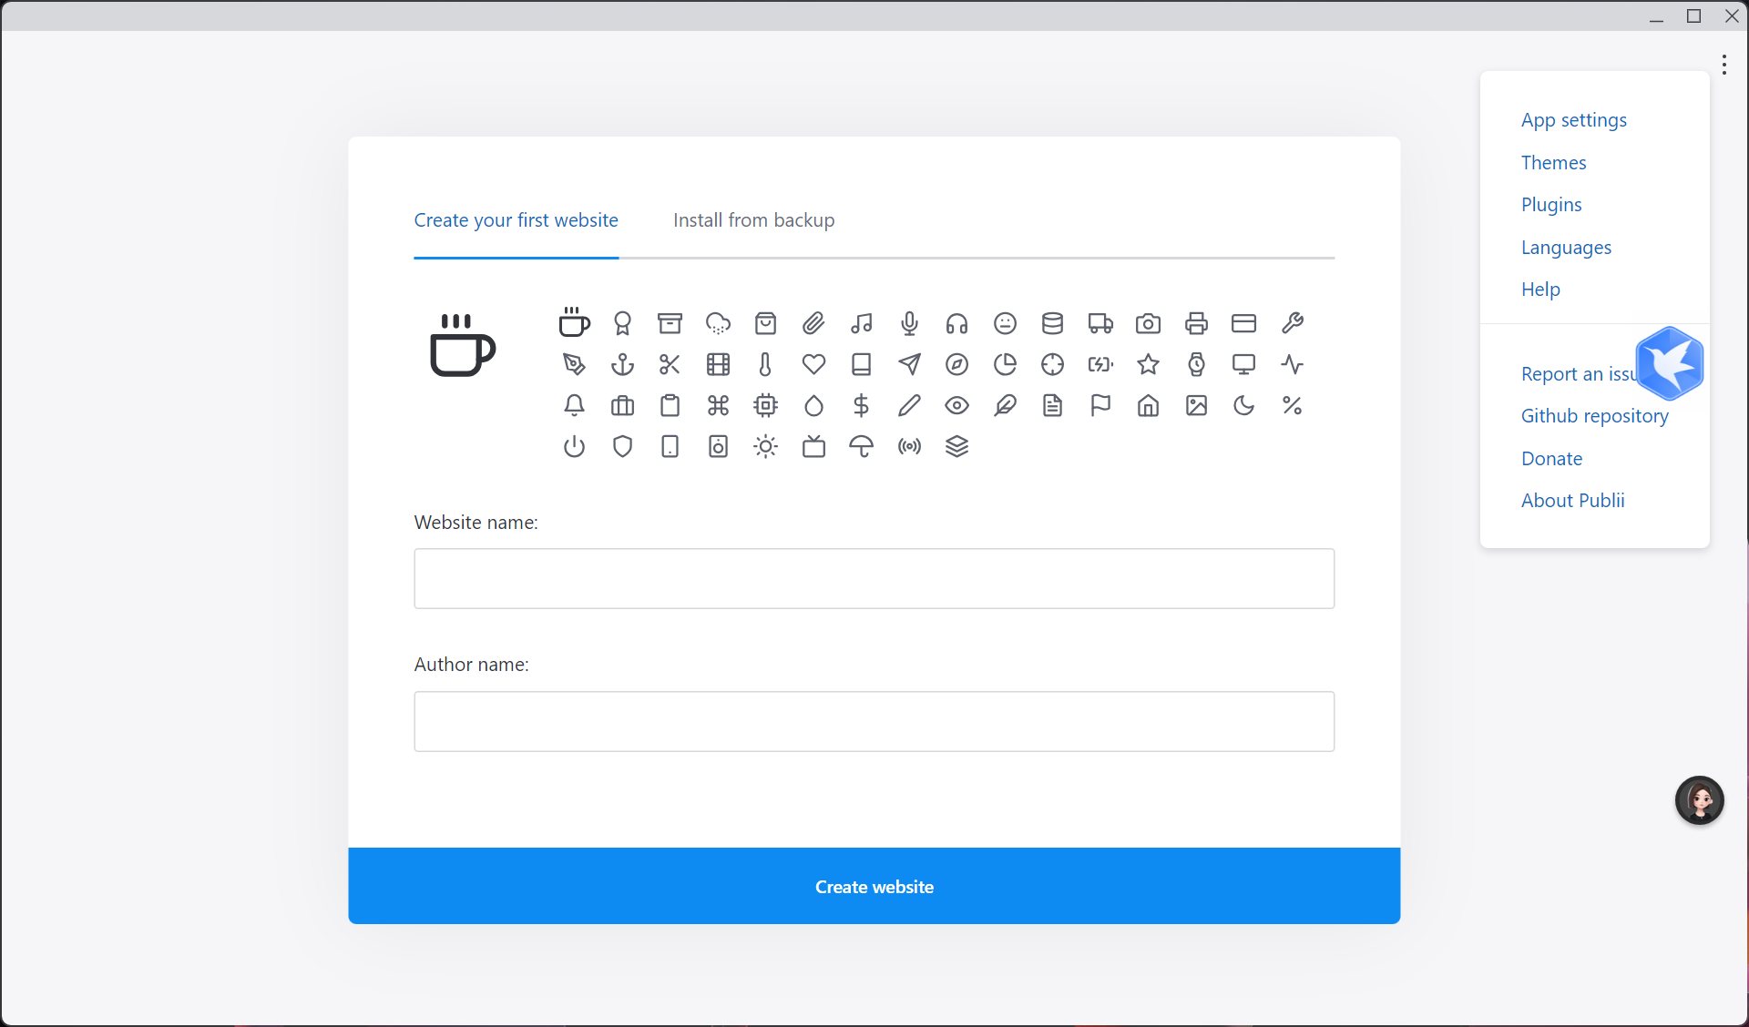Pick the anchor icon
The width and height of the screenshot is (1749, 1027).
pyautogui.click(x=622, y=364)
